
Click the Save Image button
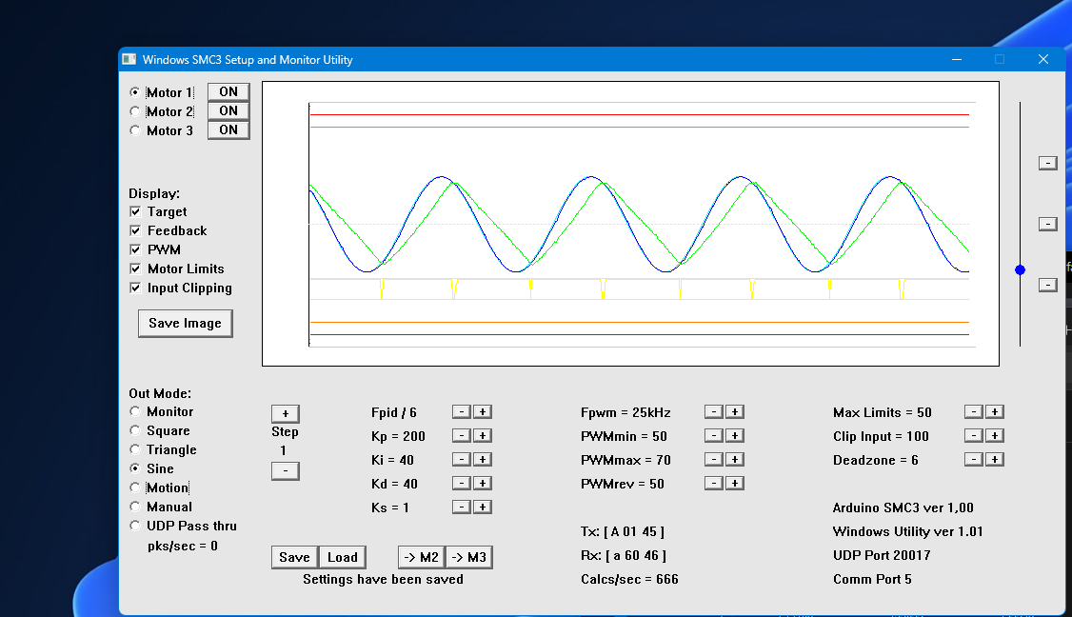pos(185,324)
